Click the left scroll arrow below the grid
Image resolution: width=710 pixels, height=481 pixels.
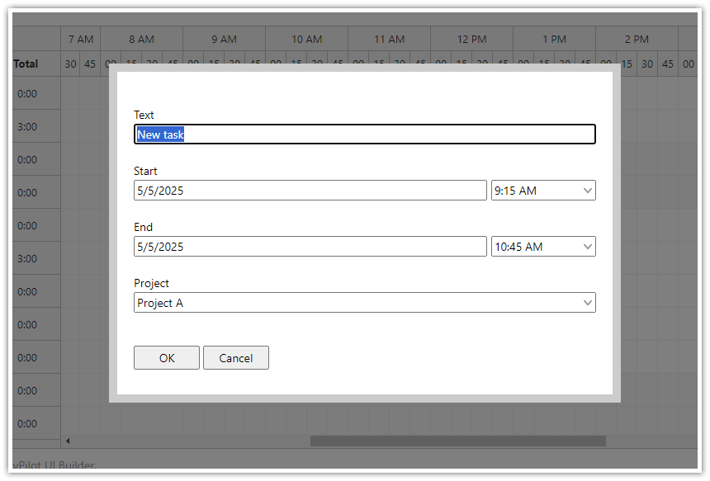coord(69,441)
